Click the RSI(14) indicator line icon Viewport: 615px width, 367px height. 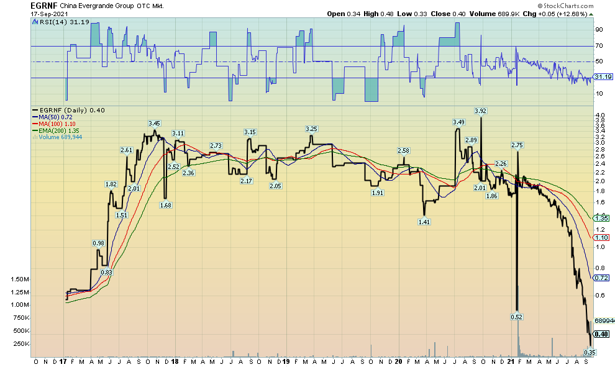[x=34, y=22]
